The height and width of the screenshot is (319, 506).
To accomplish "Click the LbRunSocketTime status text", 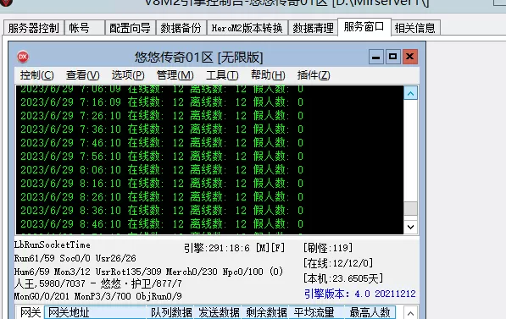I will 53,245.
